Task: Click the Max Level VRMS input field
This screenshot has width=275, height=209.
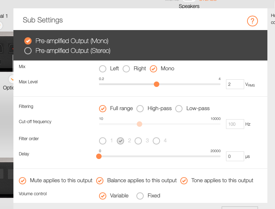Action: point(235,84)
